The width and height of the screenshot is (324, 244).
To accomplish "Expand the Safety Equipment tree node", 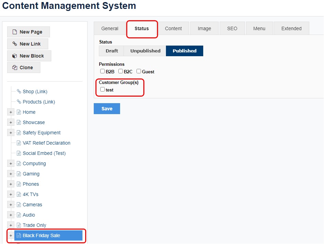I will pos(11,133).
